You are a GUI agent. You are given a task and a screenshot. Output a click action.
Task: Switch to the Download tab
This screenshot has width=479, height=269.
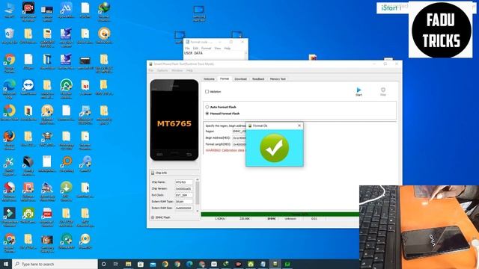coord(240,79)
